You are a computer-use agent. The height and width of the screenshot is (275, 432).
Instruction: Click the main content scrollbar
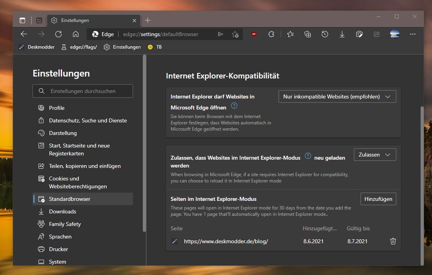pyautogui.click(x=422, y=186)
